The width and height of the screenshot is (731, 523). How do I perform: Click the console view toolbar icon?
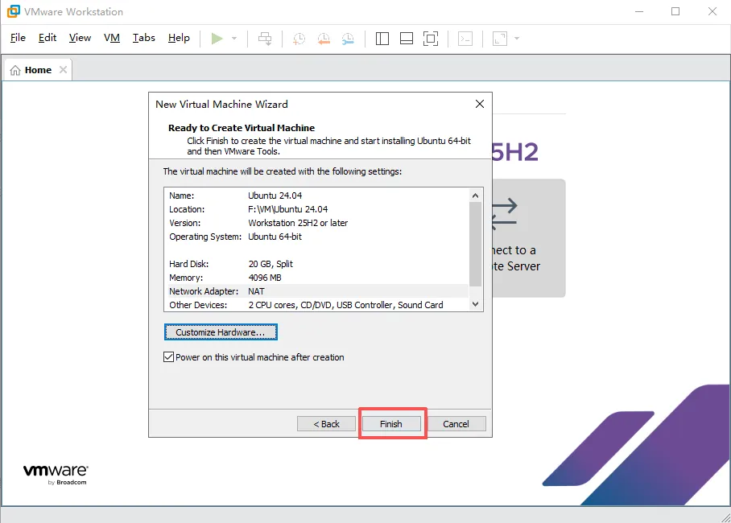point(465,39)
